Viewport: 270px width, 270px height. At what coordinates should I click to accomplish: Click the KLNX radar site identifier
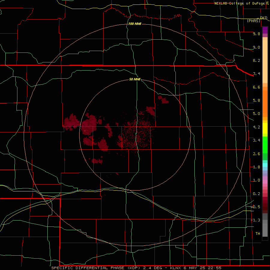[175, 268]
